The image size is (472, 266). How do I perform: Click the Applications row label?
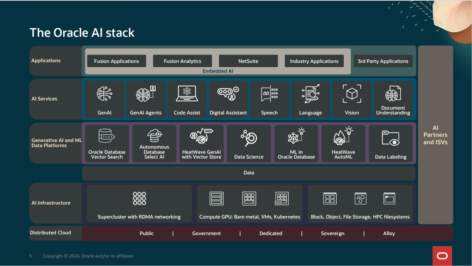tap(46, 60)
